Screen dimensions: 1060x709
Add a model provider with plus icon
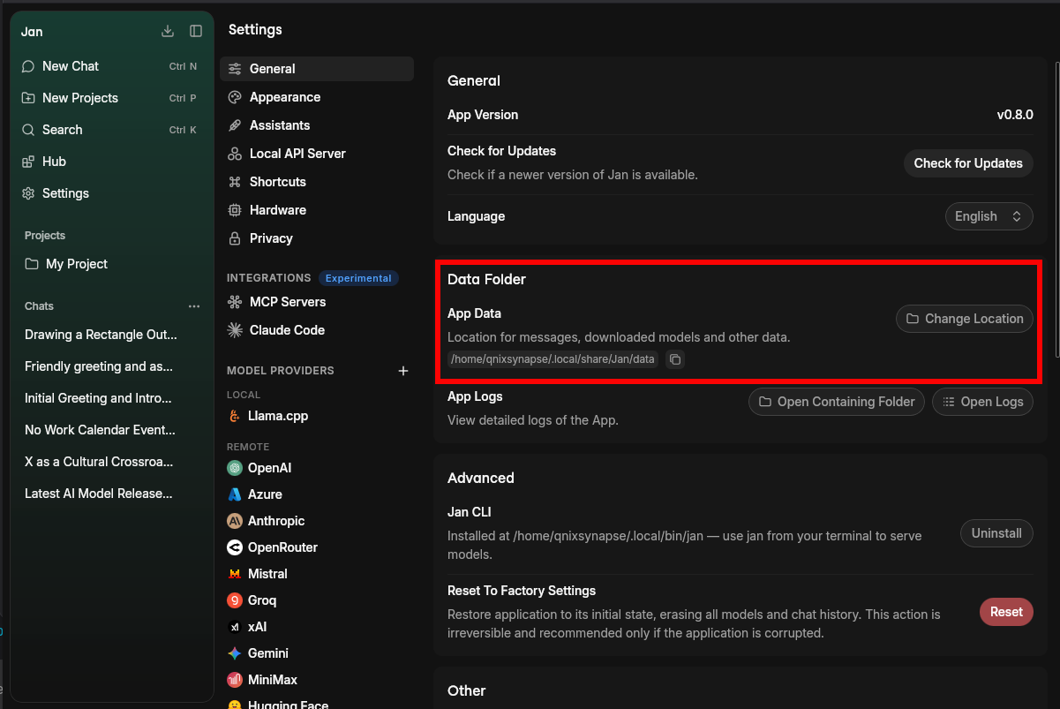point(403,371)
